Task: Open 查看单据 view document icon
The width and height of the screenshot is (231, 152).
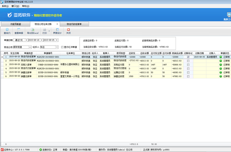Action: [x=19, y=30]
